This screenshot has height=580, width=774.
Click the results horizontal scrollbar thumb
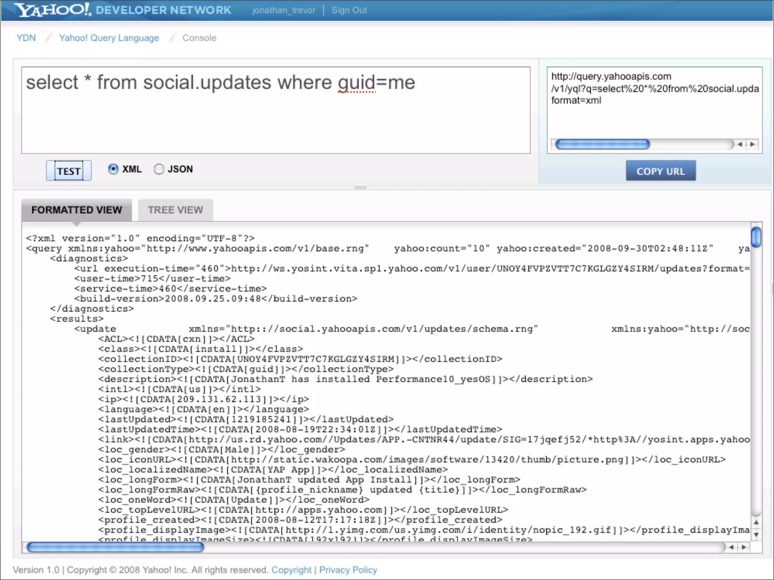(115, 547)
